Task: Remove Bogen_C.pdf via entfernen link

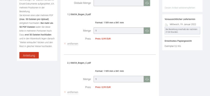Action: (73, 92)
